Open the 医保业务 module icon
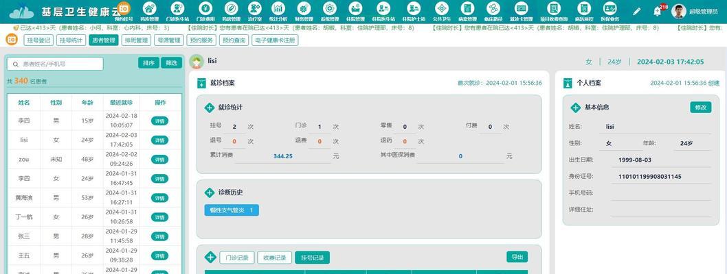The height and width of the screenshot is (274, 727). coord(609,10)
